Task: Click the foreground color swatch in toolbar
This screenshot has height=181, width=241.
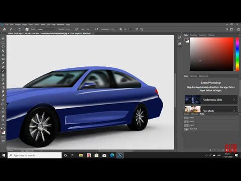Action: (x=2, y=131)
